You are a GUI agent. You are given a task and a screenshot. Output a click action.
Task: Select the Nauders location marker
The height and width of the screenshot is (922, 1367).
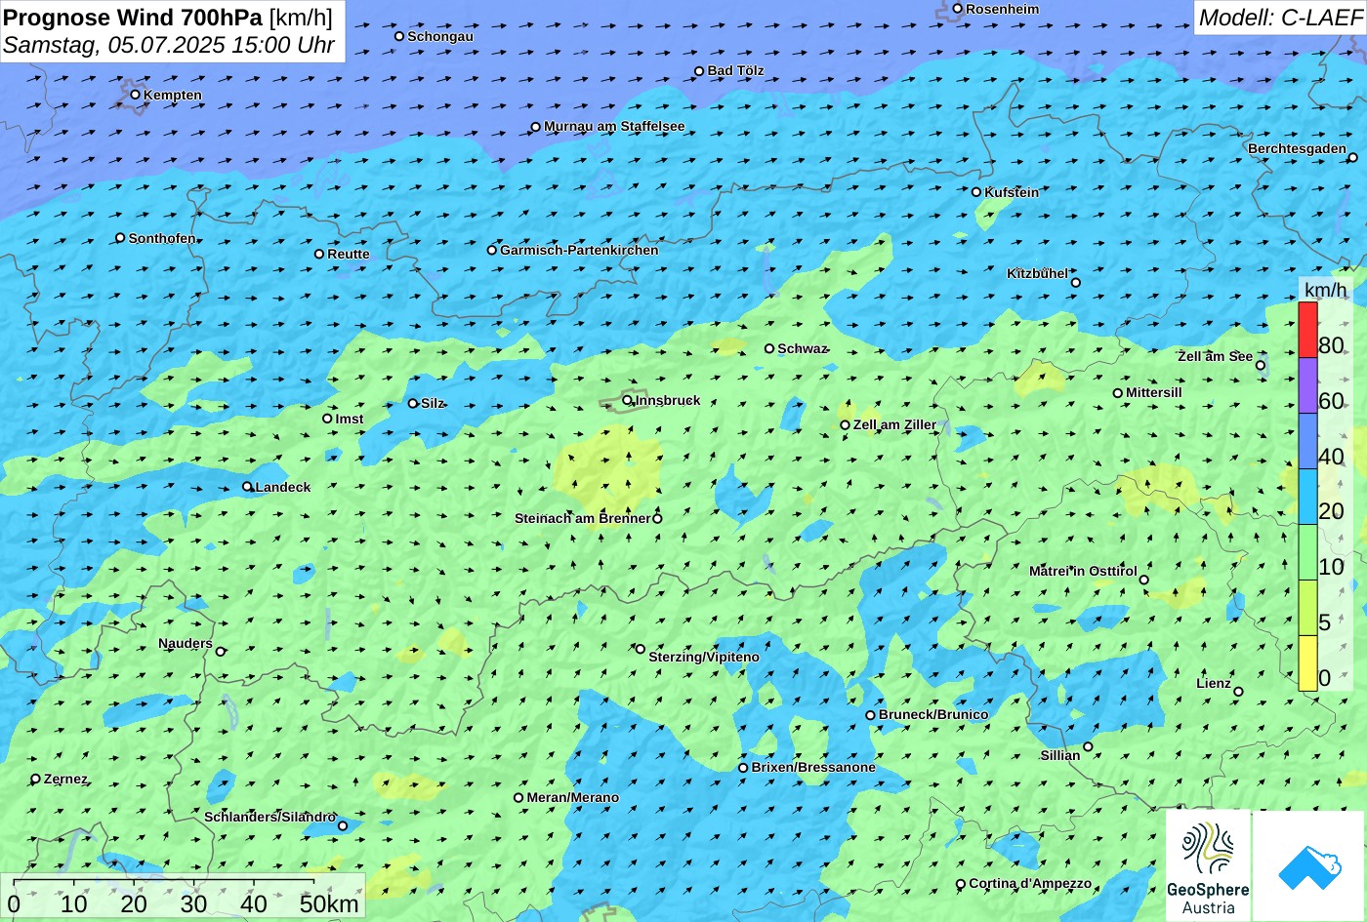(221, 652)
